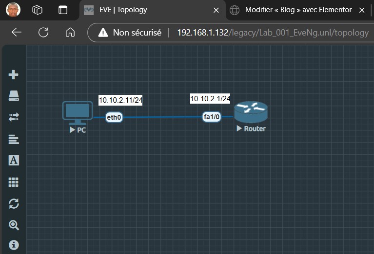
Task: Click the eth0 interface label
Action: coord(114,117)
